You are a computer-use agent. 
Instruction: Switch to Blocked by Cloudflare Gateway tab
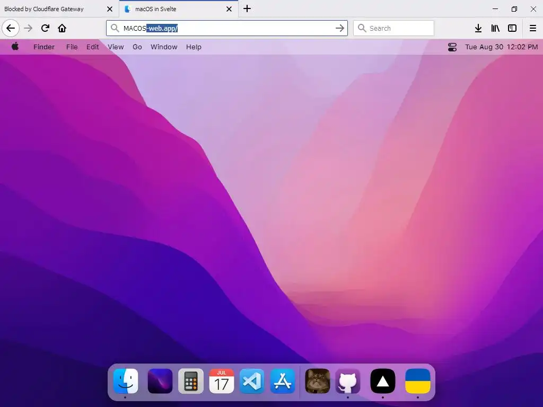pyautogui.click(x=59, y=9)
